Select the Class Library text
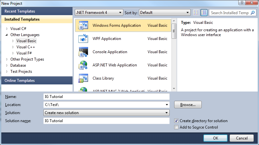 [x=103, y=78]
